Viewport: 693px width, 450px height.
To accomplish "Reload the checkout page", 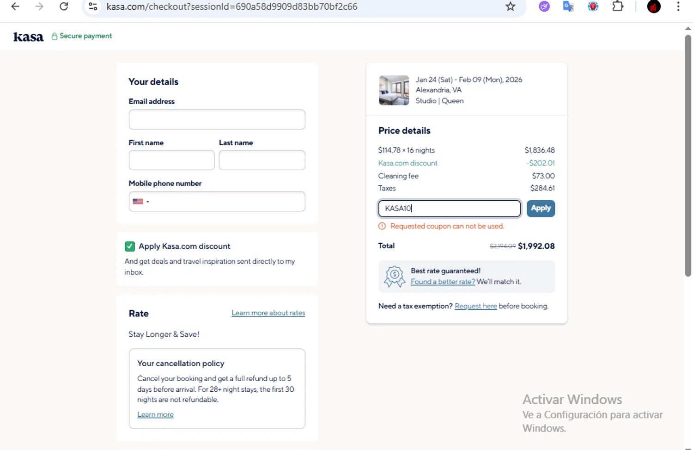I will [64, 6].
